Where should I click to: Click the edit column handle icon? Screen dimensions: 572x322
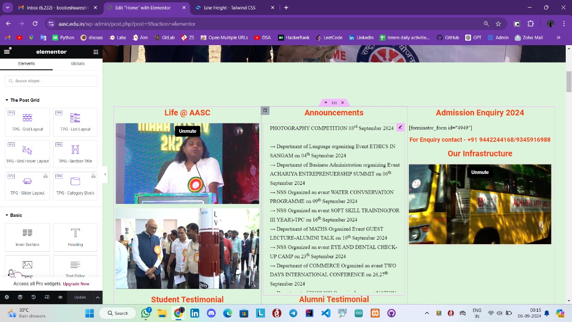pyautogui.click(x=265, y=110)
